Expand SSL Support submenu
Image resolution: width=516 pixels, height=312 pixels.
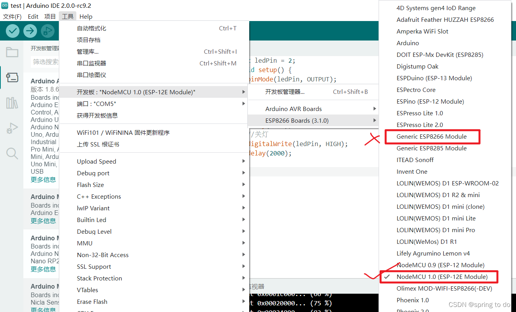click(154, 267)
